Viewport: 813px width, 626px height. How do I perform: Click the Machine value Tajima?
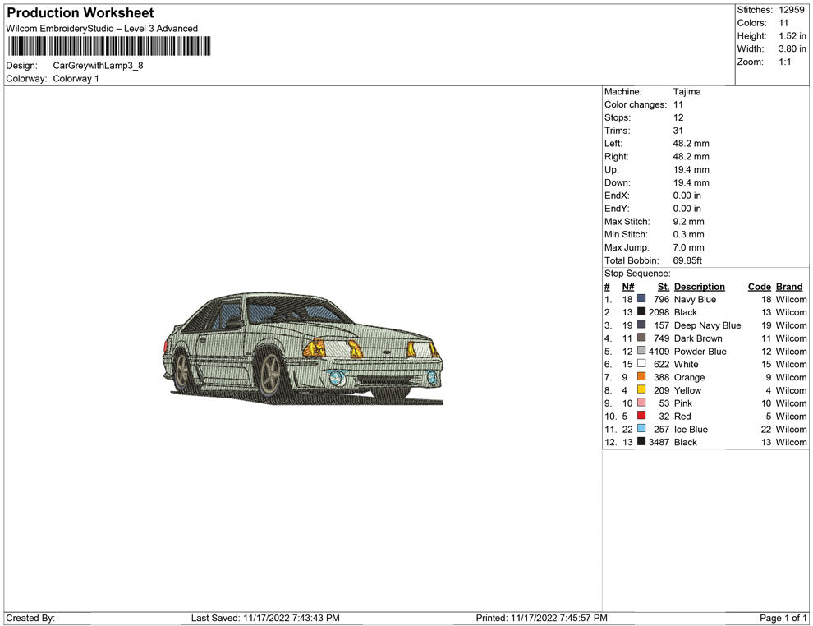point(687,92)
